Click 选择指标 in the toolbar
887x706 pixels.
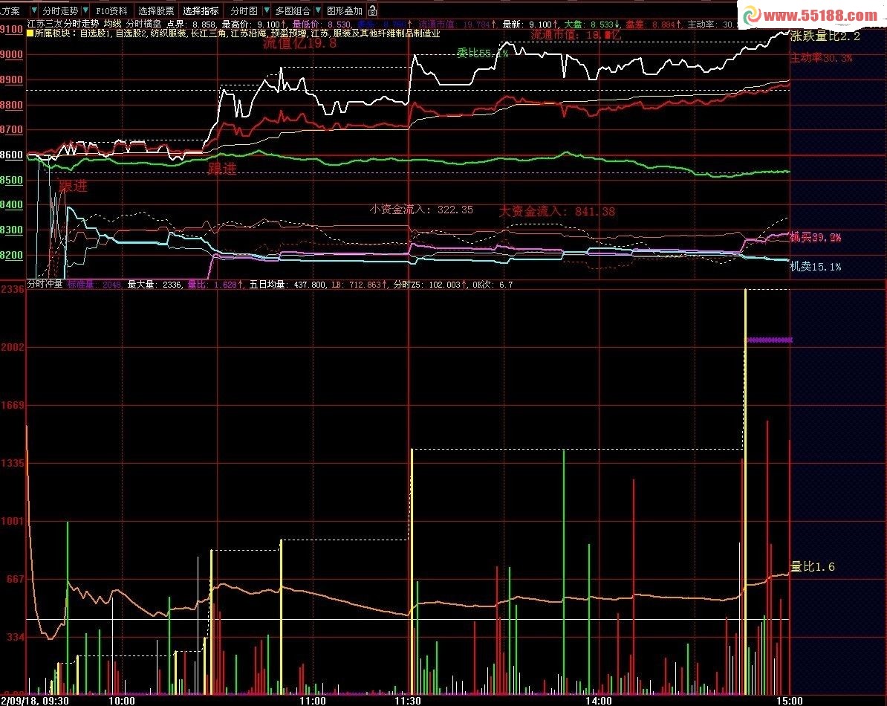tap(201, 10)
